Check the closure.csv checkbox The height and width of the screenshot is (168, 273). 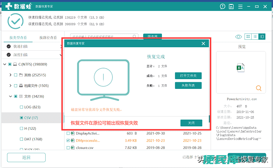[x=68, y=148]
